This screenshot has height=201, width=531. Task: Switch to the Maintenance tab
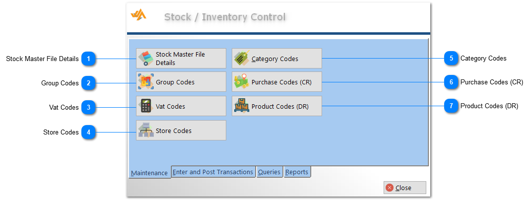[x=149, y=173]
